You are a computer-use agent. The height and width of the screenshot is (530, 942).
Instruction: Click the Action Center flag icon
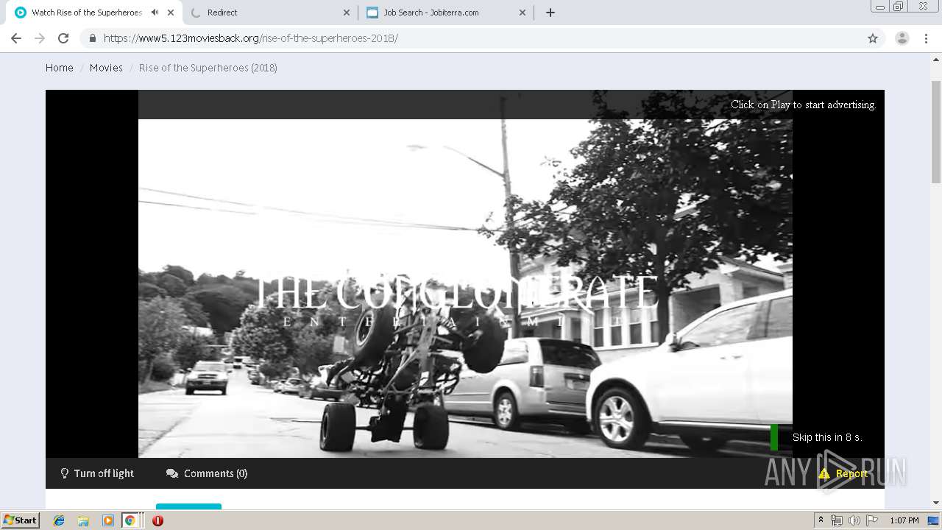click(x=872, y=520)
